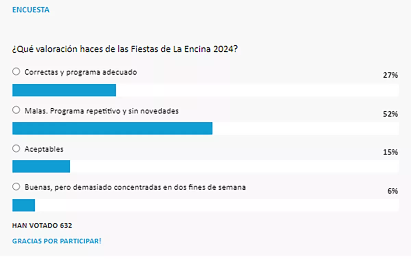The height and width of the screenshot is (259, 411).
Task: Click the "ENCUESTA" heading link
Action: [31, 10]
